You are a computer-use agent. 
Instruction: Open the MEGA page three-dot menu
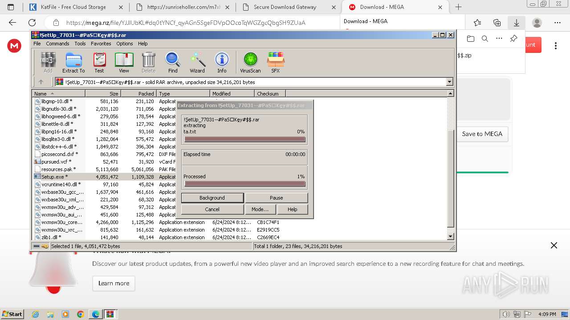(x=556, y=45)
